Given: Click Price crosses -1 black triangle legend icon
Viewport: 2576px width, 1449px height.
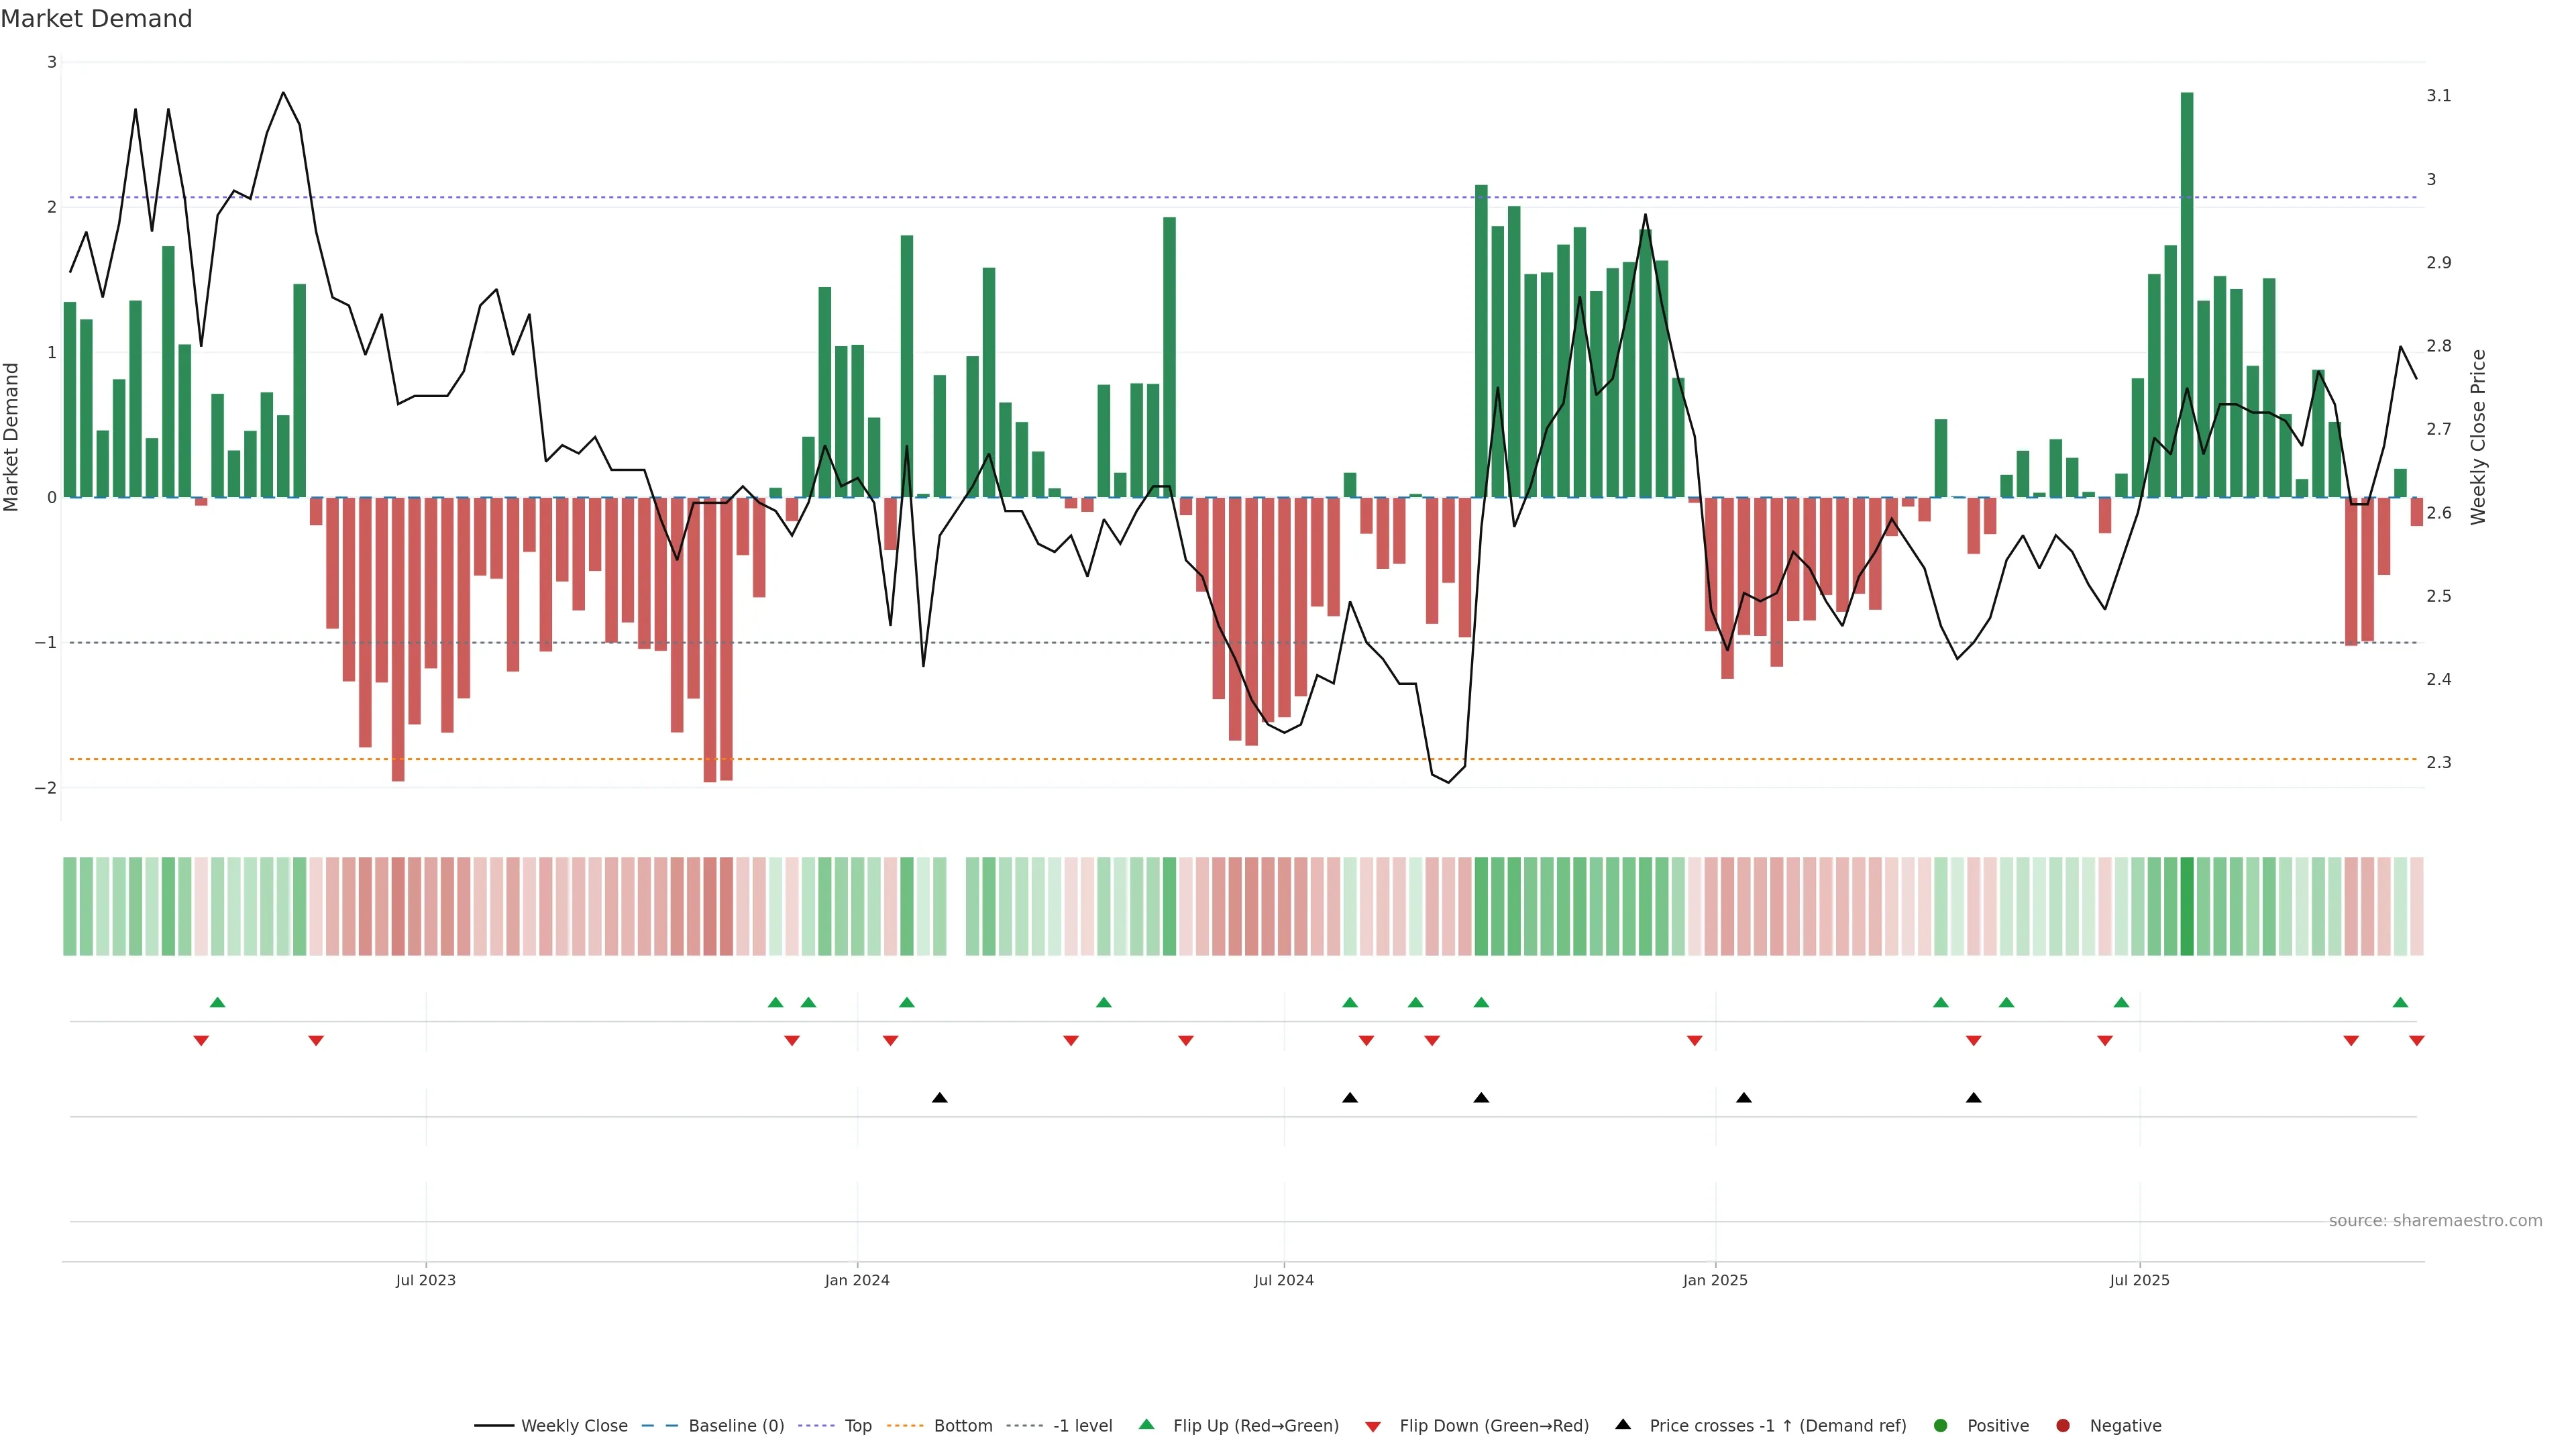Looking at the screenshot, I should [1623, 1424].
